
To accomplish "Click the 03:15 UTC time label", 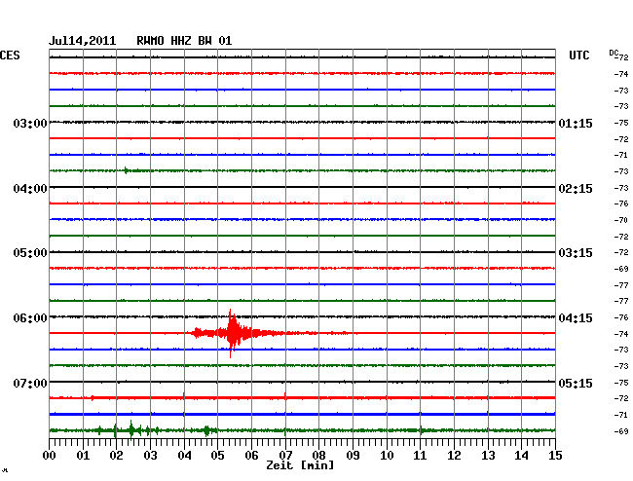I will (576, 253).
